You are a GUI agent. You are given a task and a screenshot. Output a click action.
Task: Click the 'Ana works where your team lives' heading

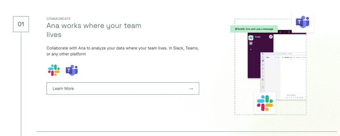click(94, 30)
